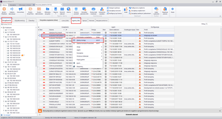
Task: Sort by the Dane odebrano column header
Action: click(116, 30)
